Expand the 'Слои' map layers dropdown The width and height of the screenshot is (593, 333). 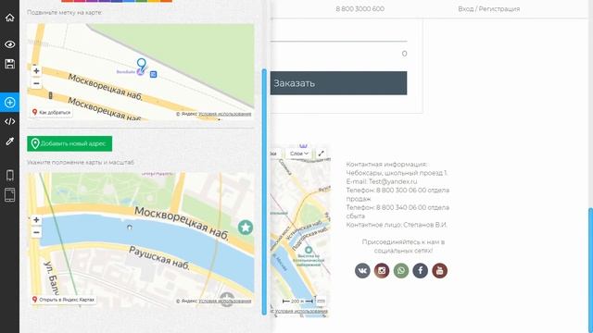[299, 154]
